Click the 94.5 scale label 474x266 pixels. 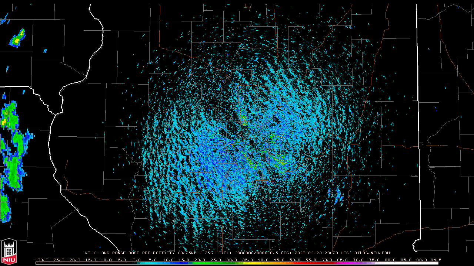(x=435, y=260)
